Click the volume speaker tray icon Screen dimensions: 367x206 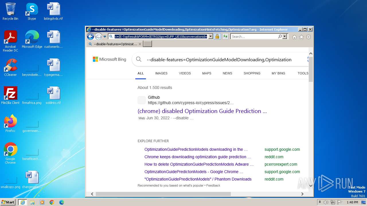[326, 202]
